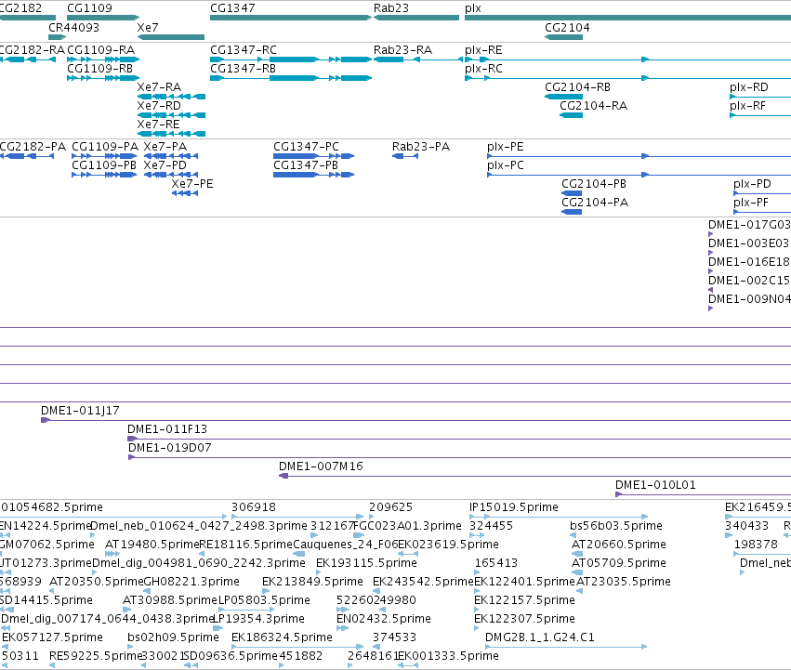Click clone DME1-003E03
The height and width of the screenshot is (670, 791).
click(x=711, y=253)
